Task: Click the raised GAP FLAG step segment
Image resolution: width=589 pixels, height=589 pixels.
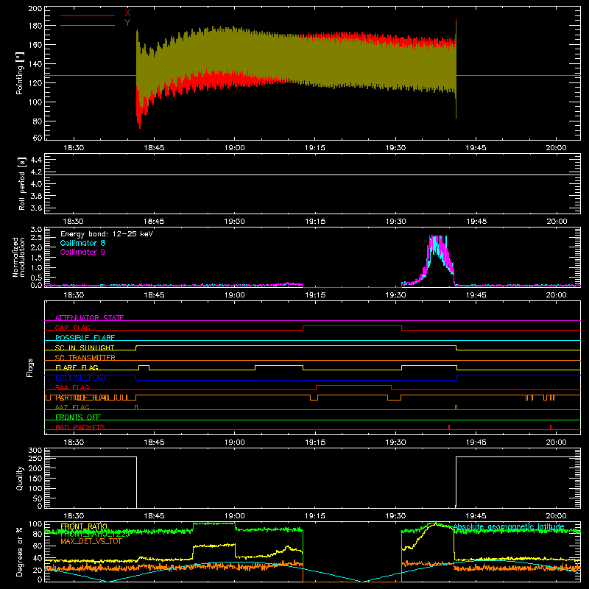Action: pyautogui.click(x=353, y=325)
